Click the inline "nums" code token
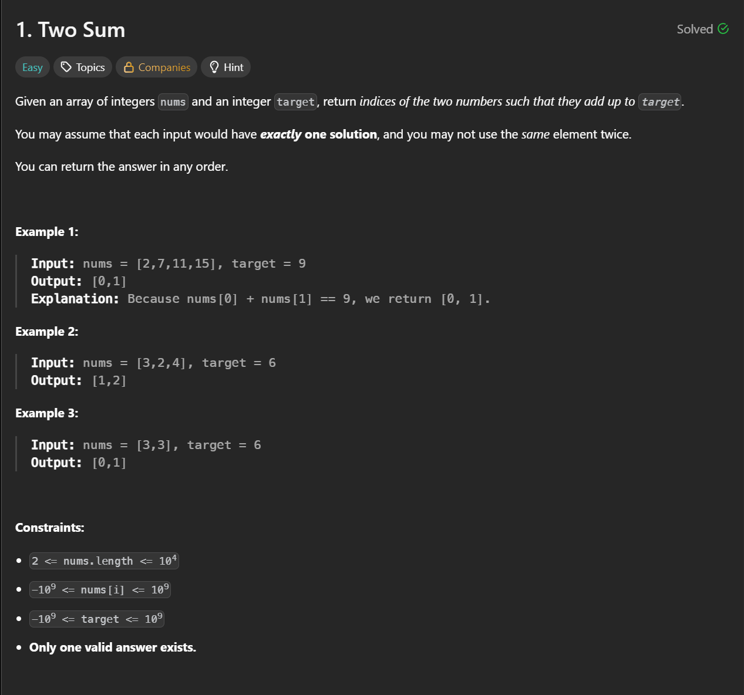 (173, 102)
